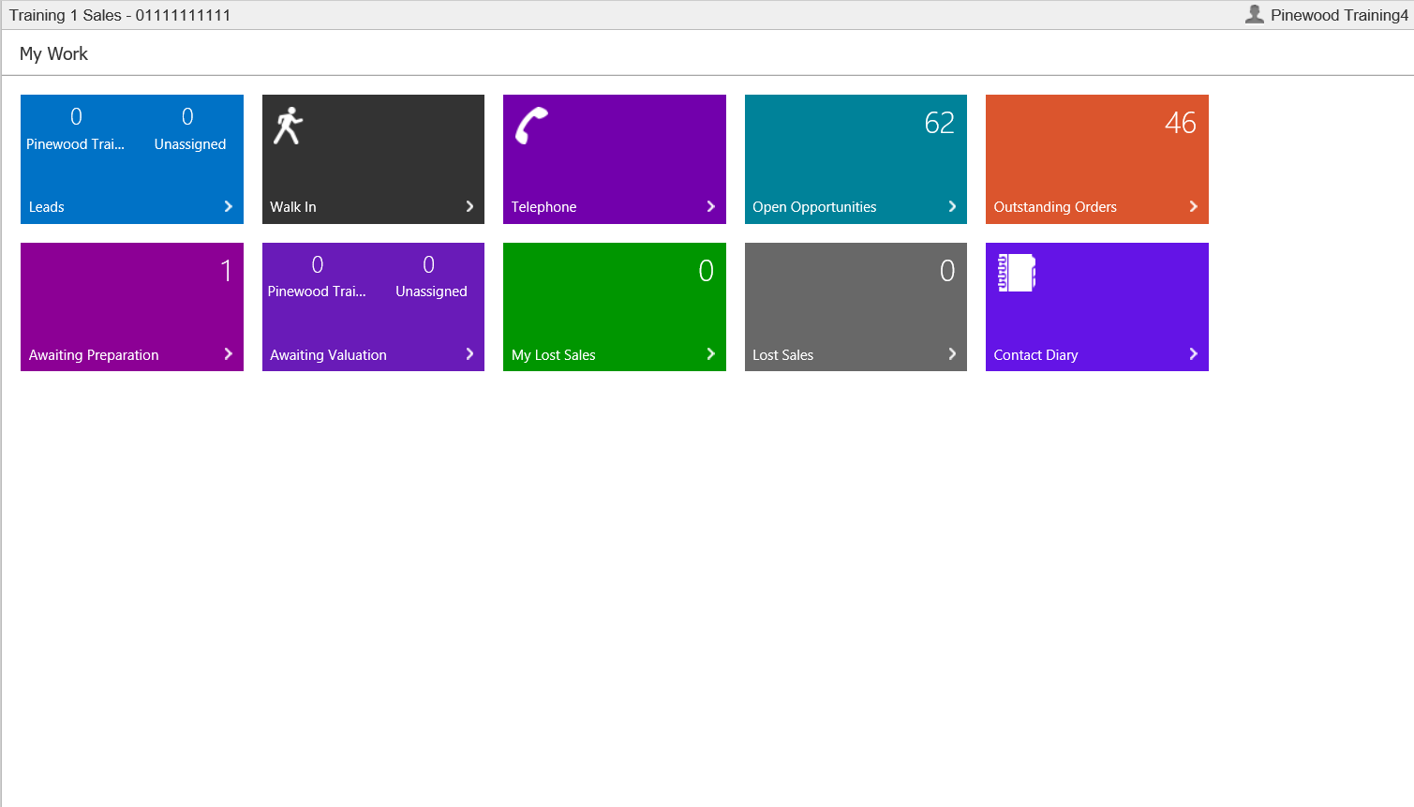
Task: Click the 0 above Pinewood Trai... in Awaiting Valuation
Action: [318, 264]
